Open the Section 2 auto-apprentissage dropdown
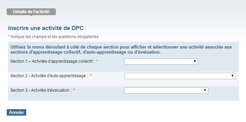Viewport: 246px width, 122px height. click(180, 76)
